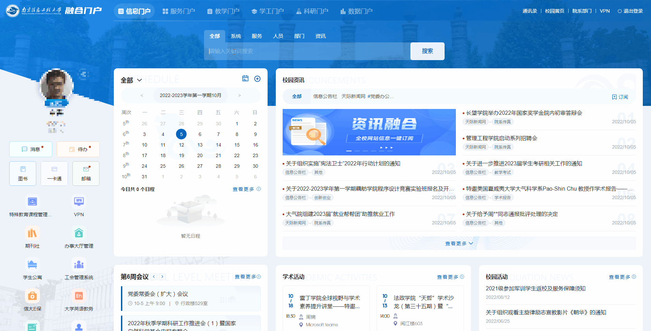The image size is (651, 331).
Task: Expand 查看更多 under campus news
Action: click(459, 244)
